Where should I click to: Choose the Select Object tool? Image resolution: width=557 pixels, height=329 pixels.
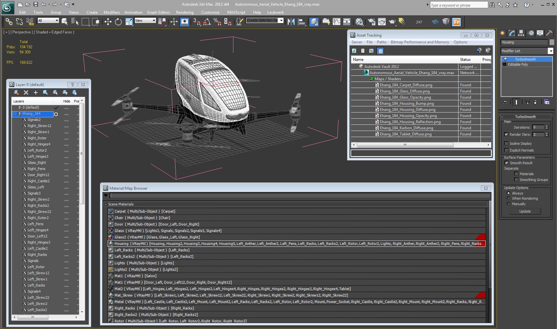(x=64, y=22)
